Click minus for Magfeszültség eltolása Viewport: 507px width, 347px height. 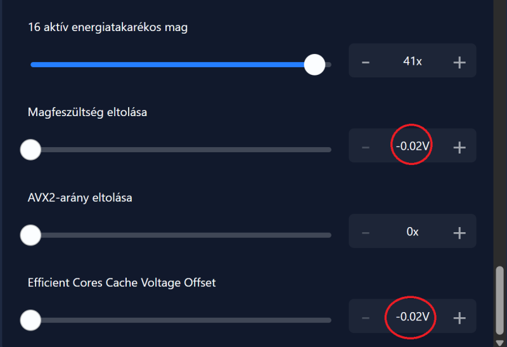click(x=366, y=147)
